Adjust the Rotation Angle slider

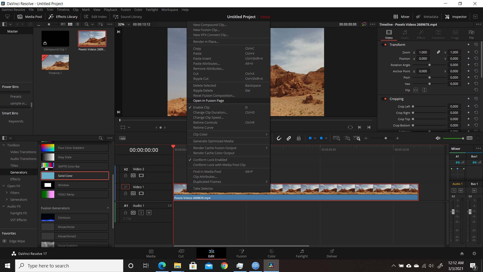[429, 65]
